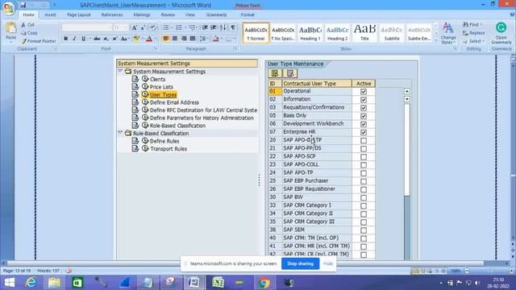This screenshot has width=516, height=290.
Task: Click Copy in the Clipboard group
Action: 29,33
